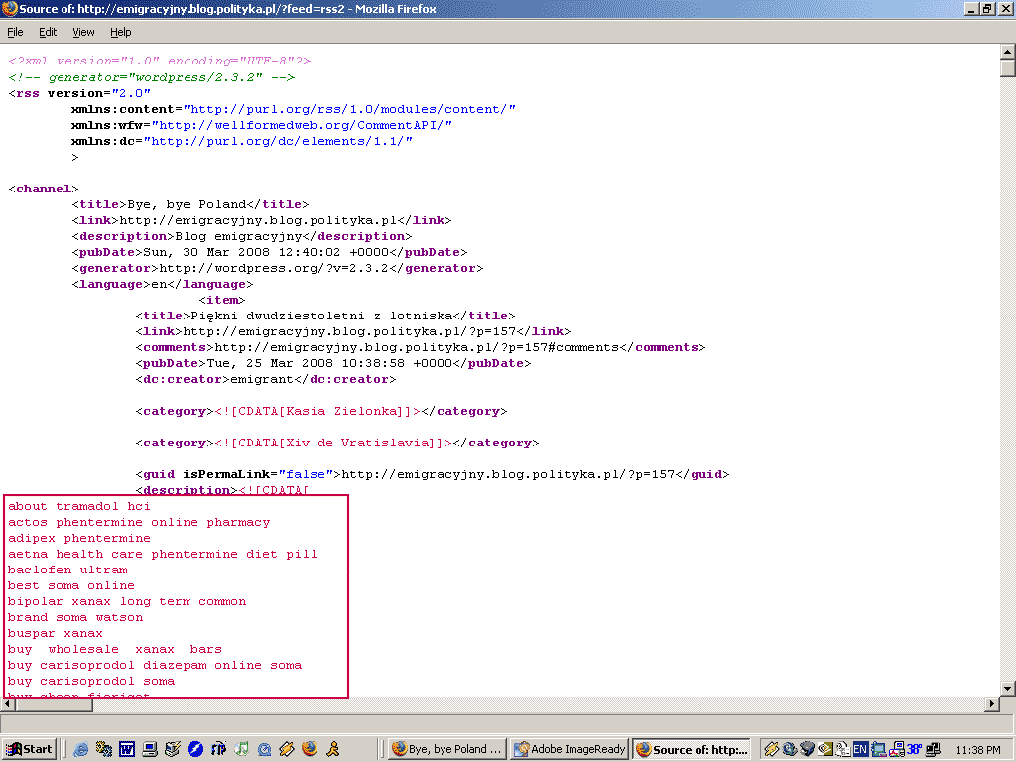The image size is (1016, 762).
Task: Switch to Bye, bye Poland taskbar window
Action: 446,749
